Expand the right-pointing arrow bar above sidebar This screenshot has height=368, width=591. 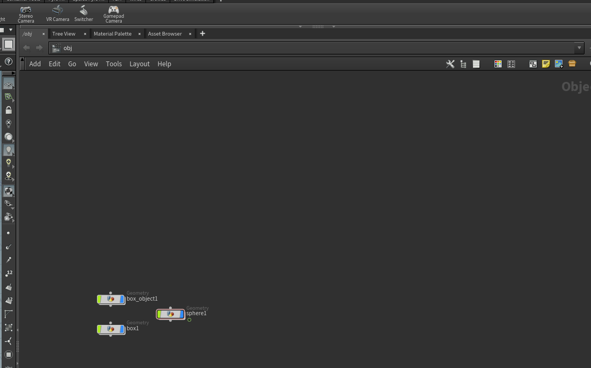(9, 73)
